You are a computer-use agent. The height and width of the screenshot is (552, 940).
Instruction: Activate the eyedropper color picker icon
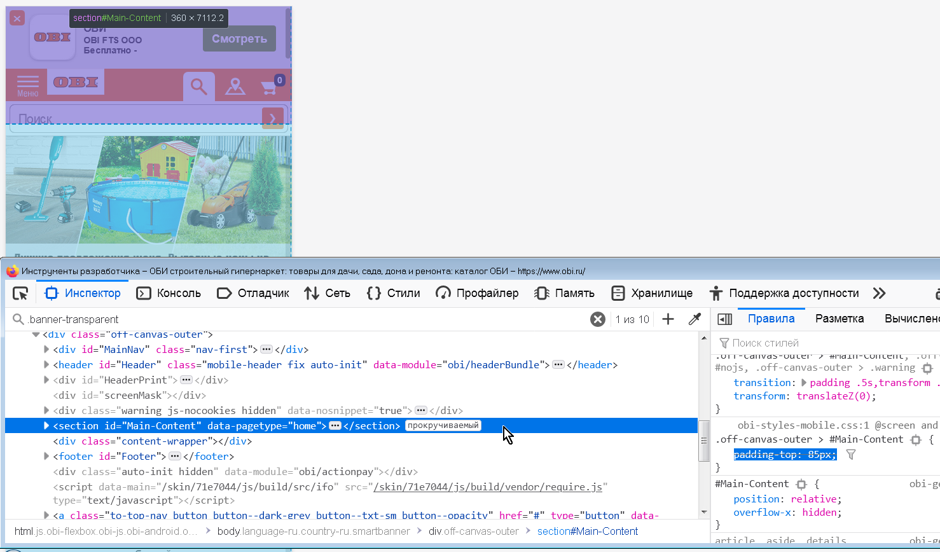(695, 319)
